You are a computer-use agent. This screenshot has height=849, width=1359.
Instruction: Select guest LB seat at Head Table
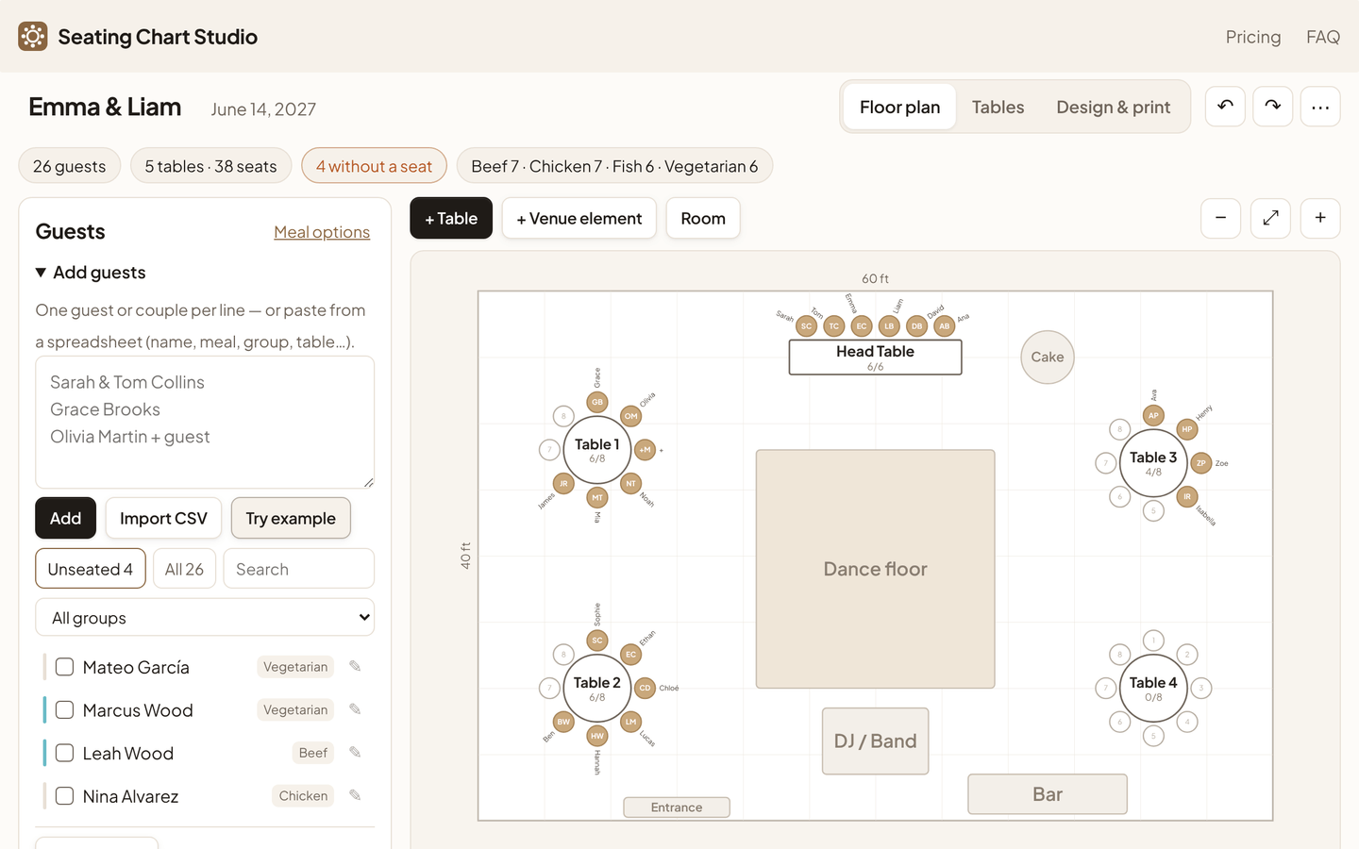click(x=889, y=326)
